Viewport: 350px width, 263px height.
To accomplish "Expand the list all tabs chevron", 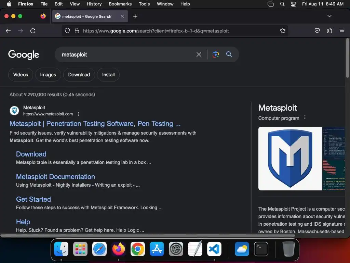I will 329,16.
